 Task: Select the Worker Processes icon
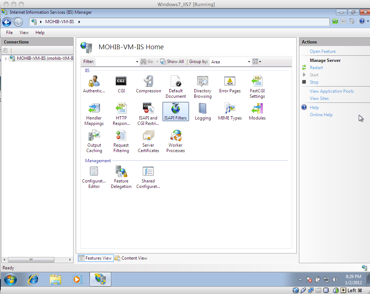(175, 136)
